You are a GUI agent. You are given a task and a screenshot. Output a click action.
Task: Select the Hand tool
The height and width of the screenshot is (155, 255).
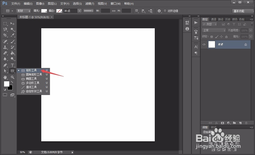coord(6,77)
